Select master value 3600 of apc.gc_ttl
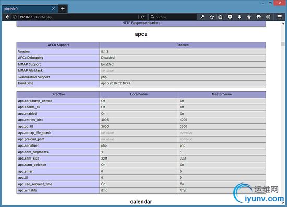The height and width of the screenshot is (207, 287). tap(183, 126)
